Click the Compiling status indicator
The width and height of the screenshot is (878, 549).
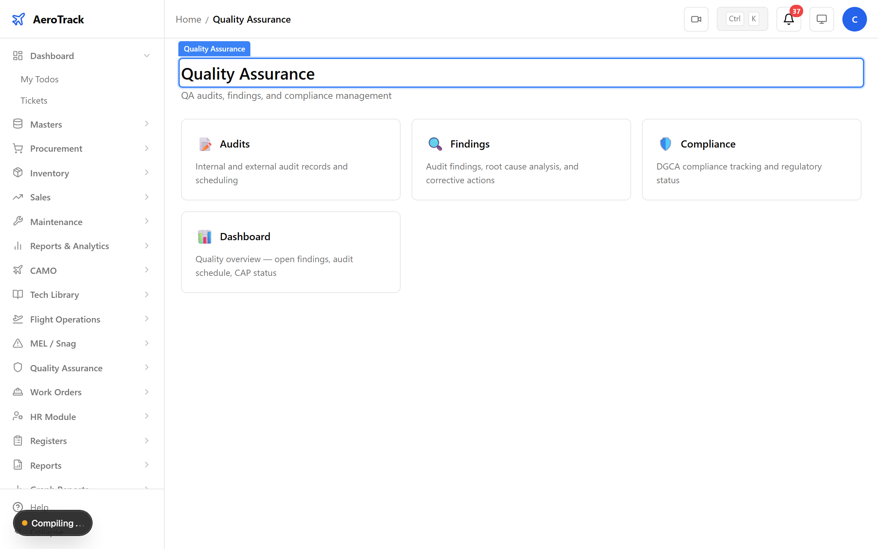[52, 523]
